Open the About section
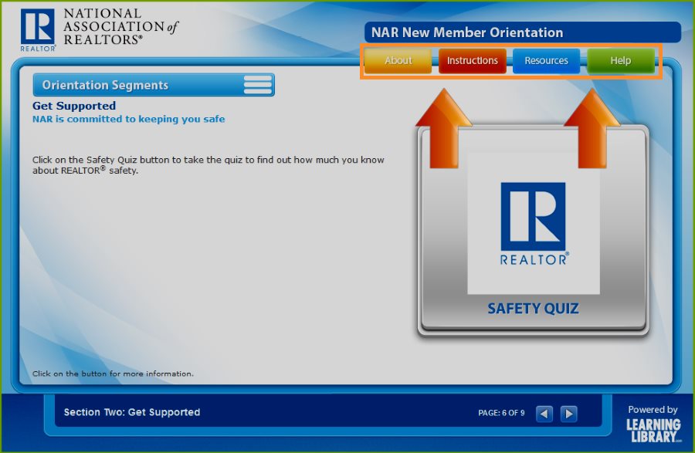 [398, 61]
